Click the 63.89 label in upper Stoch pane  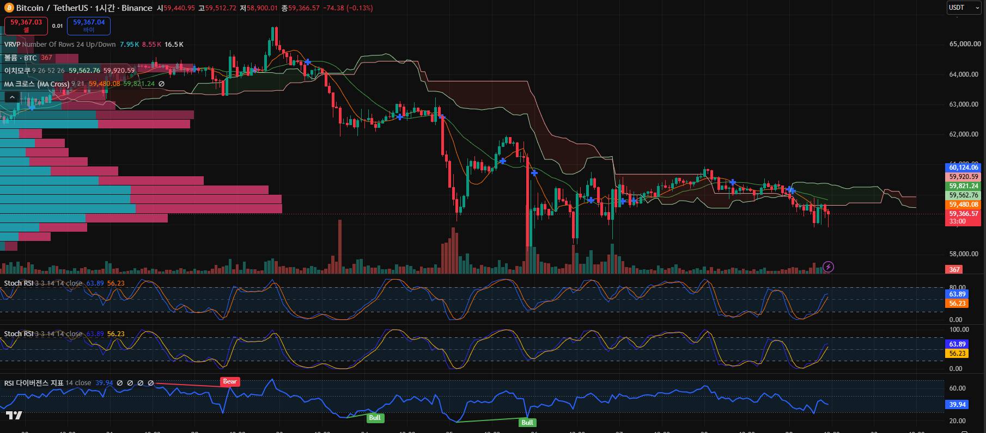tap(957, 294)
